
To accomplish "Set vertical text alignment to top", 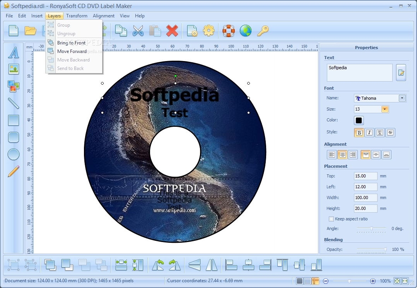I will pos(366,155).
